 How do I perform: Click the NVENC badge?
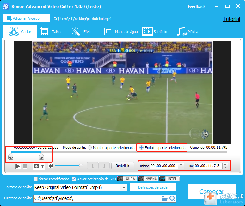(x=148, y=179)
